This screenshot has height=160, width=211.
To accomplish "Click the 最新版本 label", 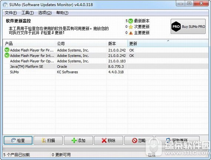I will coord(142,21).
